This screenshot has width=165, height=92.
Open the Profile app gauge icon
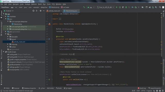tap(132, 7)
